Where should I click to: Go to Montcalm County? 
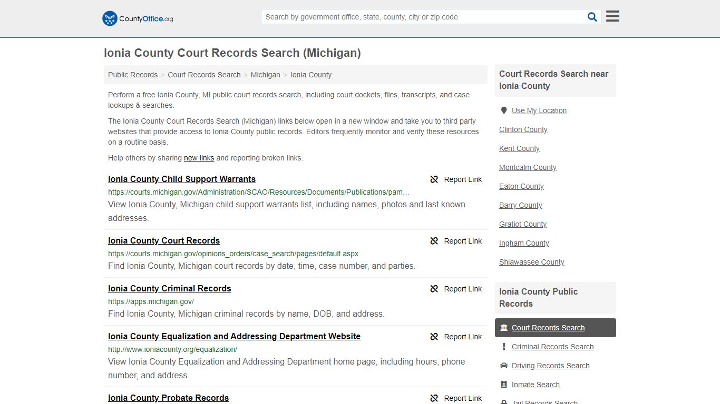(528, 167)
